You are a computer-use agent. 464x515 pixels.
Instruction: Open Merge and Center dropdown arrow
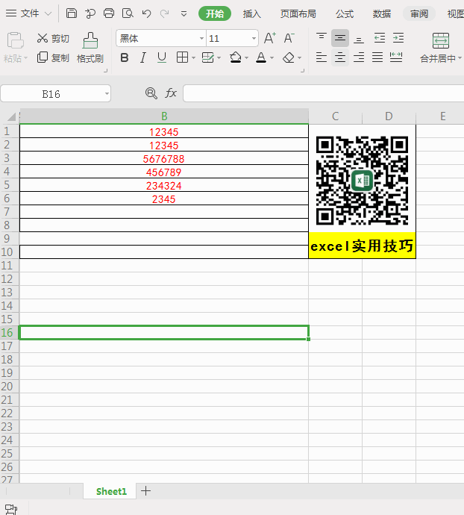coord(460,57)
